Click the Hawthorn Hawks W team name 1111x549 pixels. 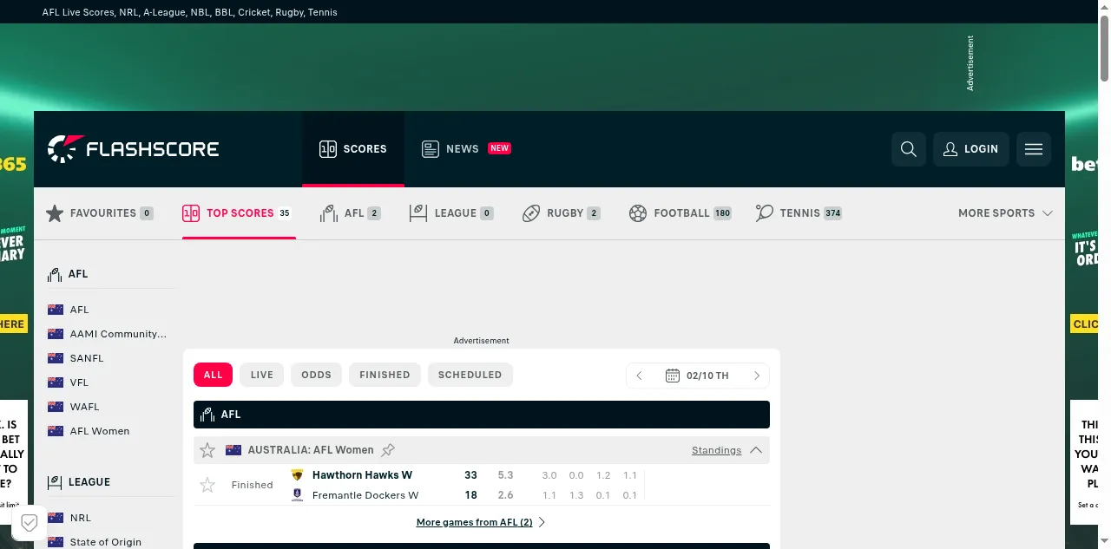pos(362,475)
